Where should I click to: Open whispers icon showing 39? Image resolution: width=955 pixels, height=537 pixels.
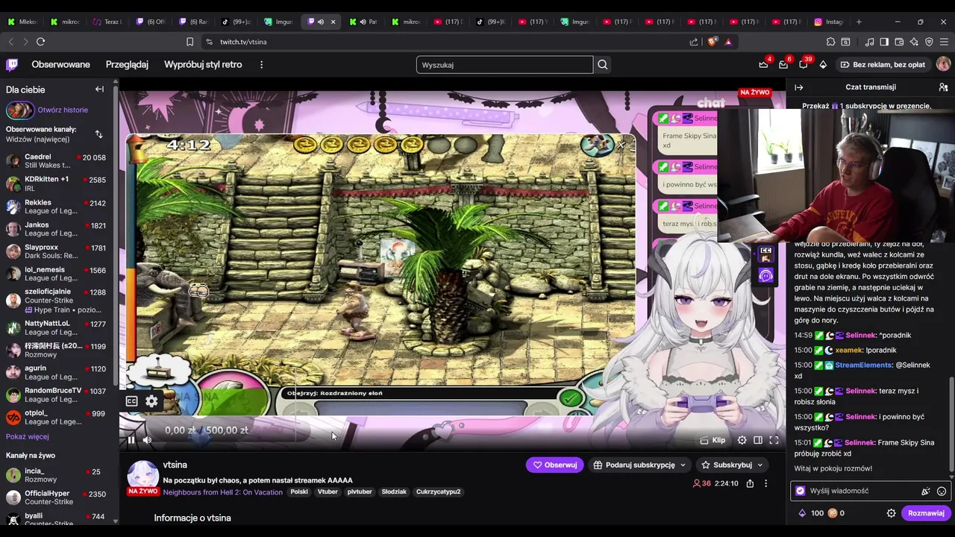click(x=804, y=65)
